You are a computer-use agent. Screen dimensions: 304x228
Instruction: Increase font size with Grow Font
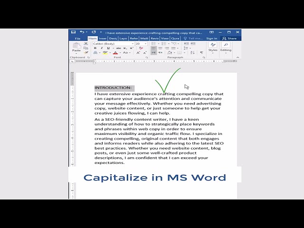click(x=138, y=53)
